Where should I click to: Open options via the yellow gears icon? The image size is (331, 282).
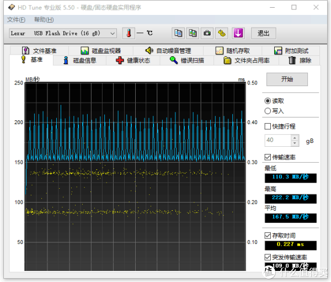222,33
